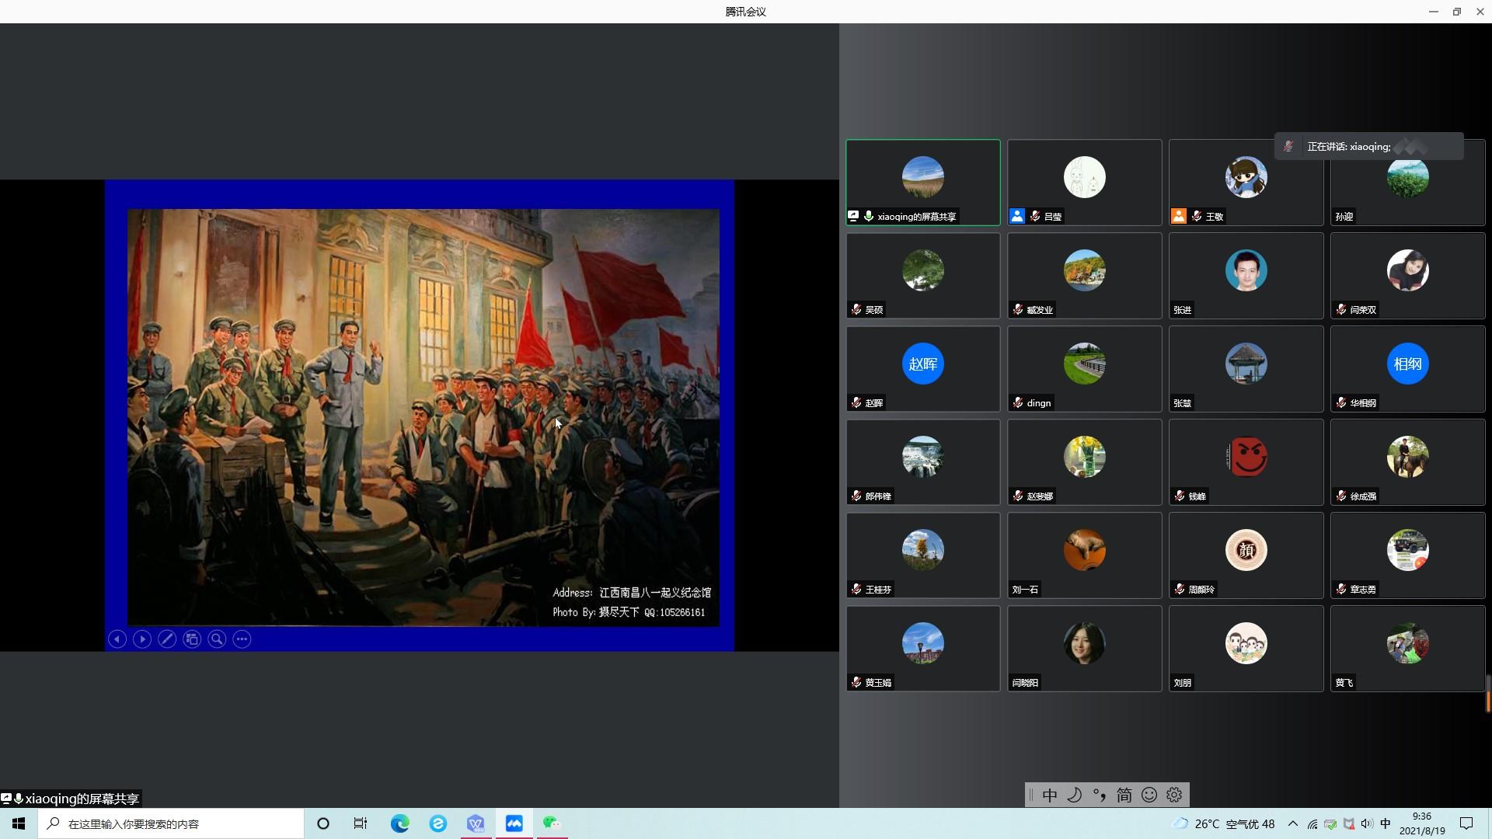Screen dimensions: 1492x839
Task: Advance to next slide arrow button
Action: pos(142,639)
